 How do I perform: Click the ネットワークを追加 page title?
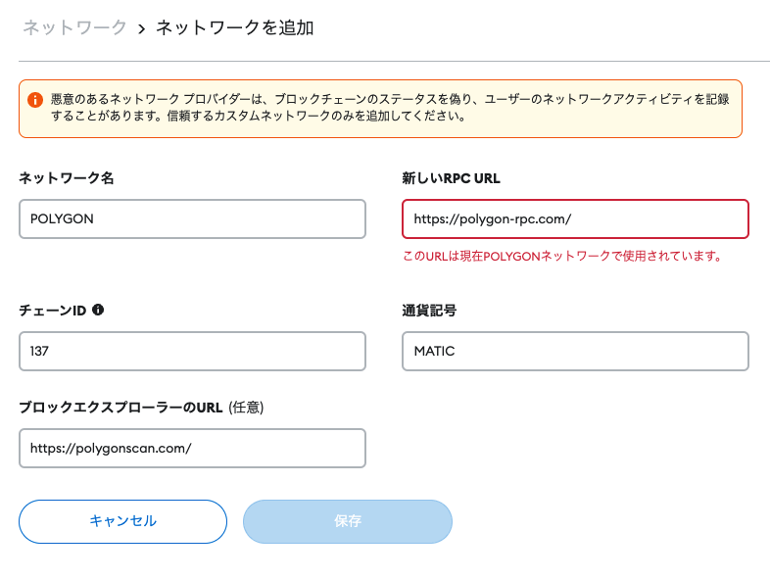coord(235,28)
